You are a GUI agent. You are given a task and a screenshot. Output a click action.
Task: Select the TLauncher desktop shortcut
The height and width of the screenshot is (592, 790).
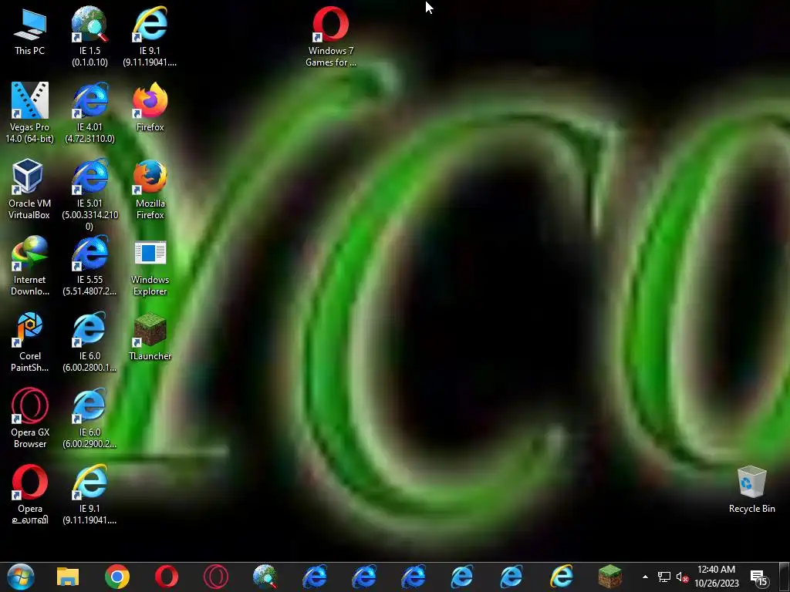tap(150, 336)
